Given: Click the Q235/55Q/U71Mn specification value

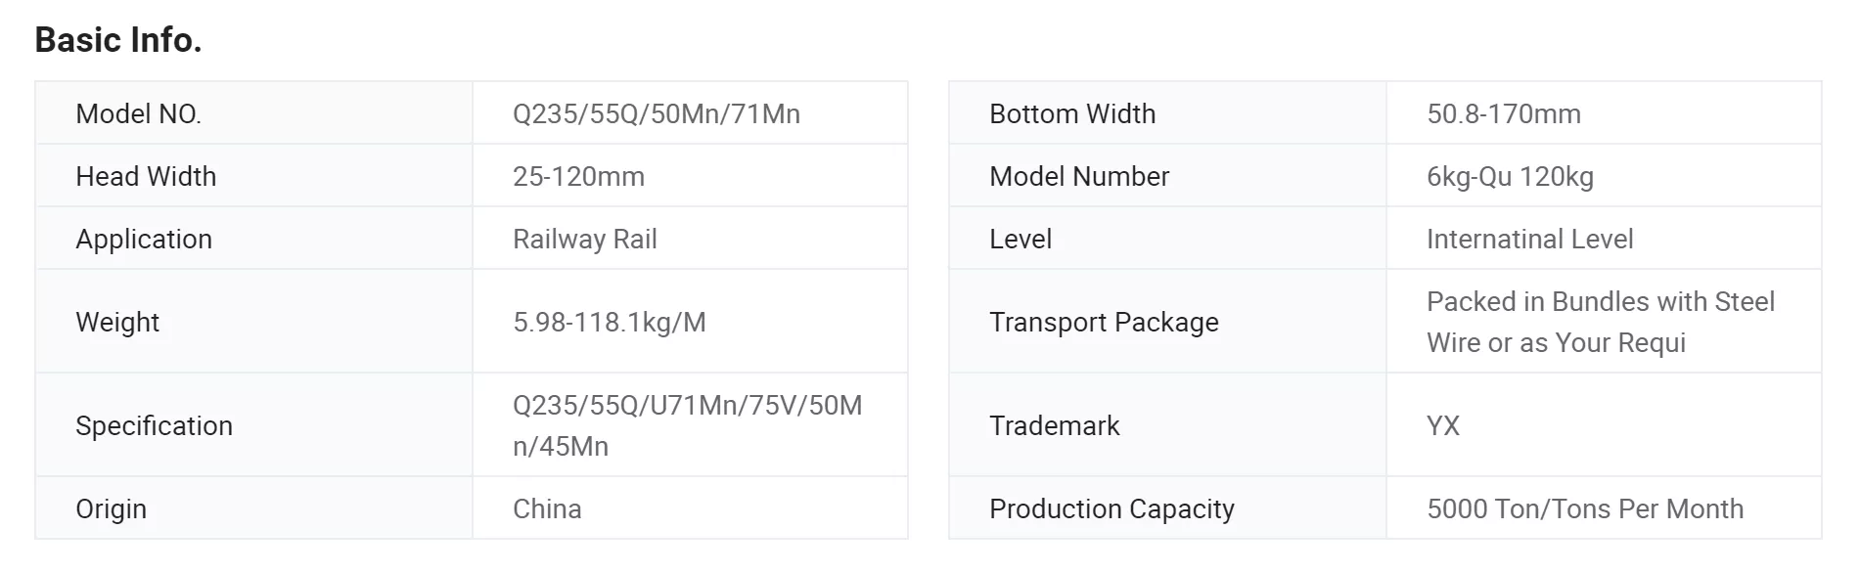Looking at the screenshot, I should tap(688, 425).
